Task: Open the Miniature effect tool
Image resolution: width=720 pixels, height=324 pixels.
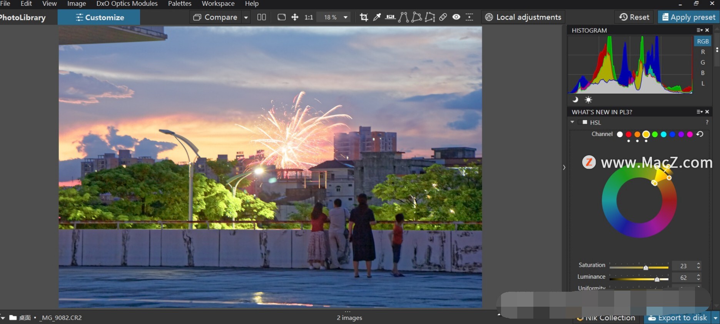Action: 469,17
